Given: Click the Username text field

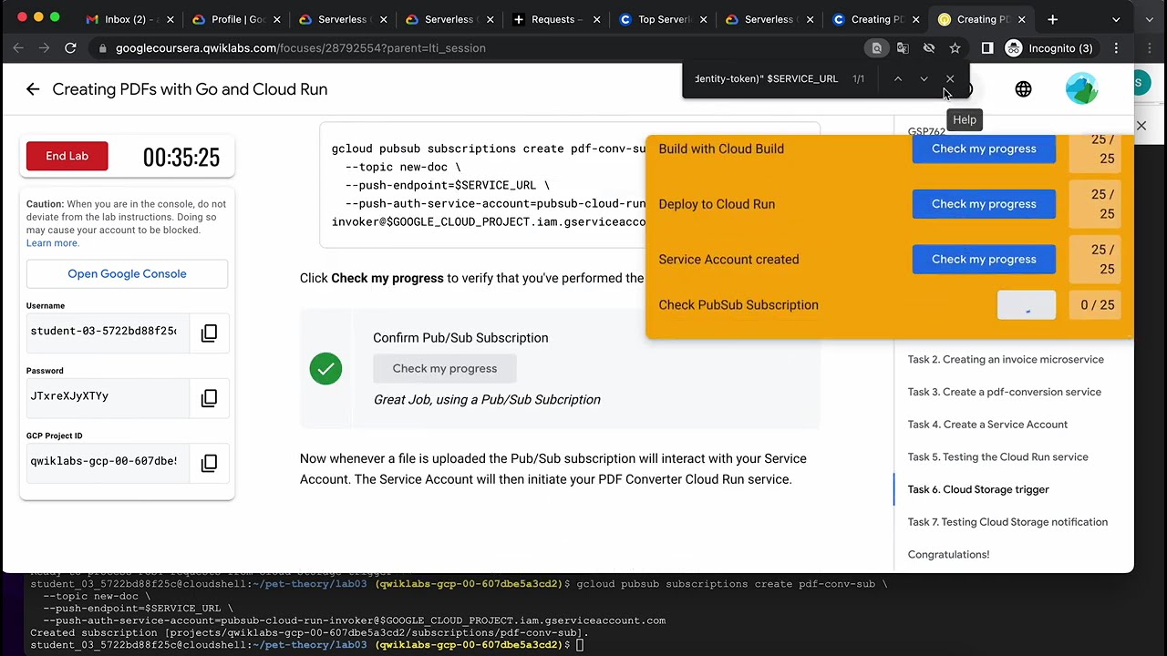Looking at the screenshot, I should tap(108, 332).
